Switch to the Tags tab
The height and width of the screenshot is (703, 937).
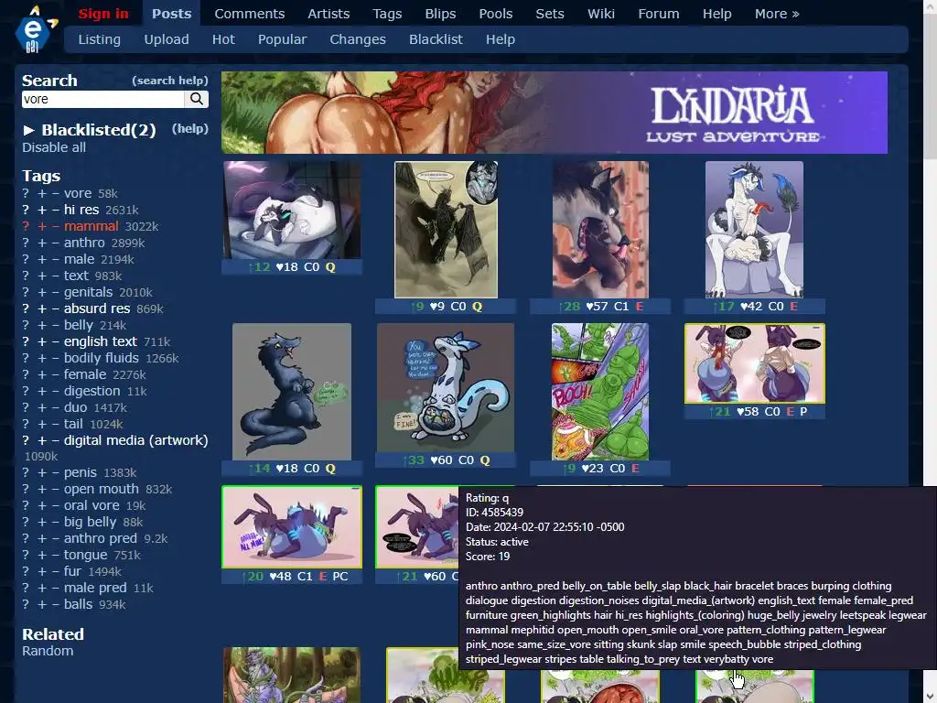[387, 14]
